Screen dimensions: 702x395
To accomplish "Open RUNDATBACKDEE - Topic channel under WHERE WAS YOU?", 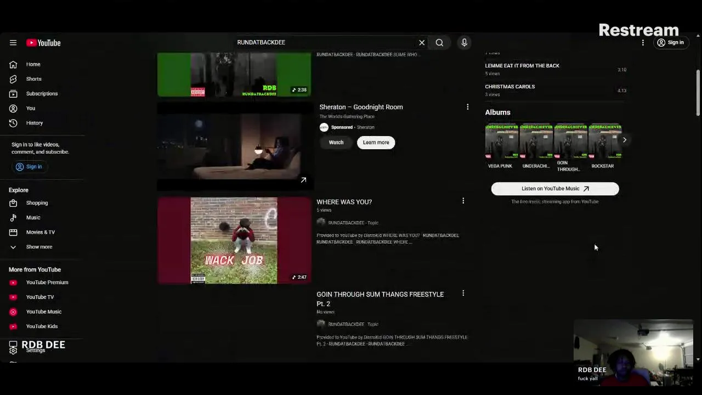I will tap(353, 223).
